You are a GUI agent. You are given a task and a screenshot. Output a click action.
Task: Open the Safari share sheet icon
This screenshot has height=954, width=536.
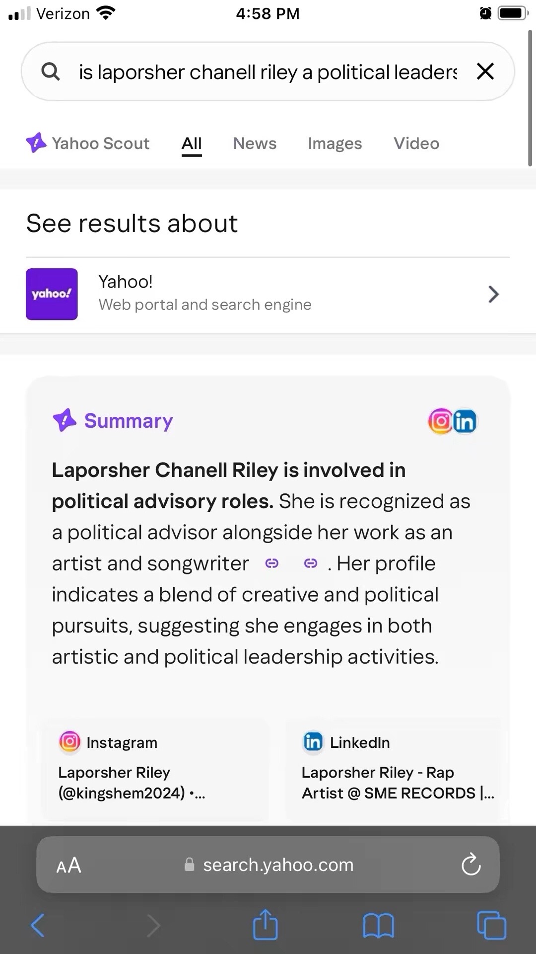(x=266, y=924)
